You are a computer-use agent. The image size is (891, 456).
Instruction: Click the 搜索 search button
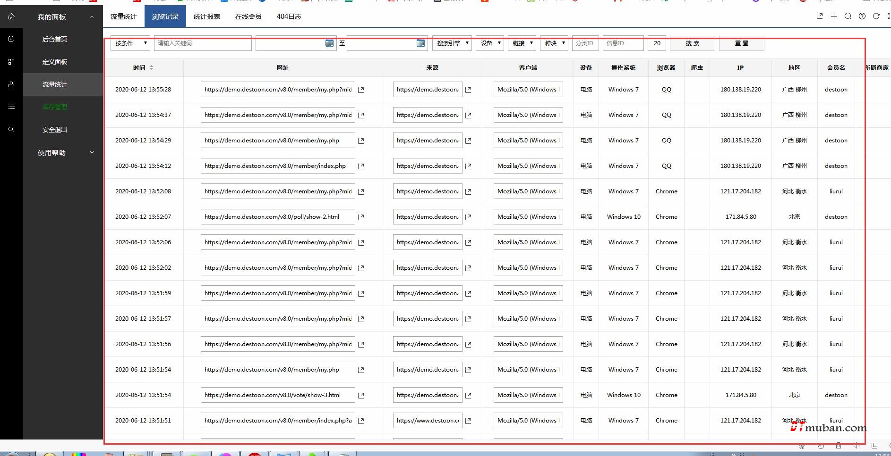tap(692, 43)
